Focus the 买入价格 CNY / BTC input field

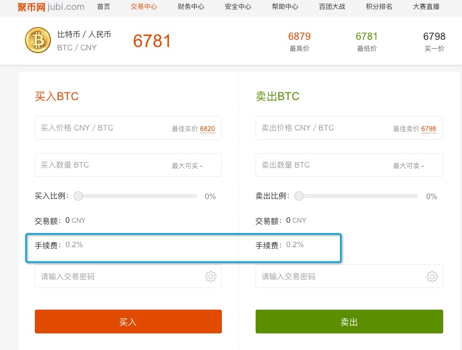128,128
